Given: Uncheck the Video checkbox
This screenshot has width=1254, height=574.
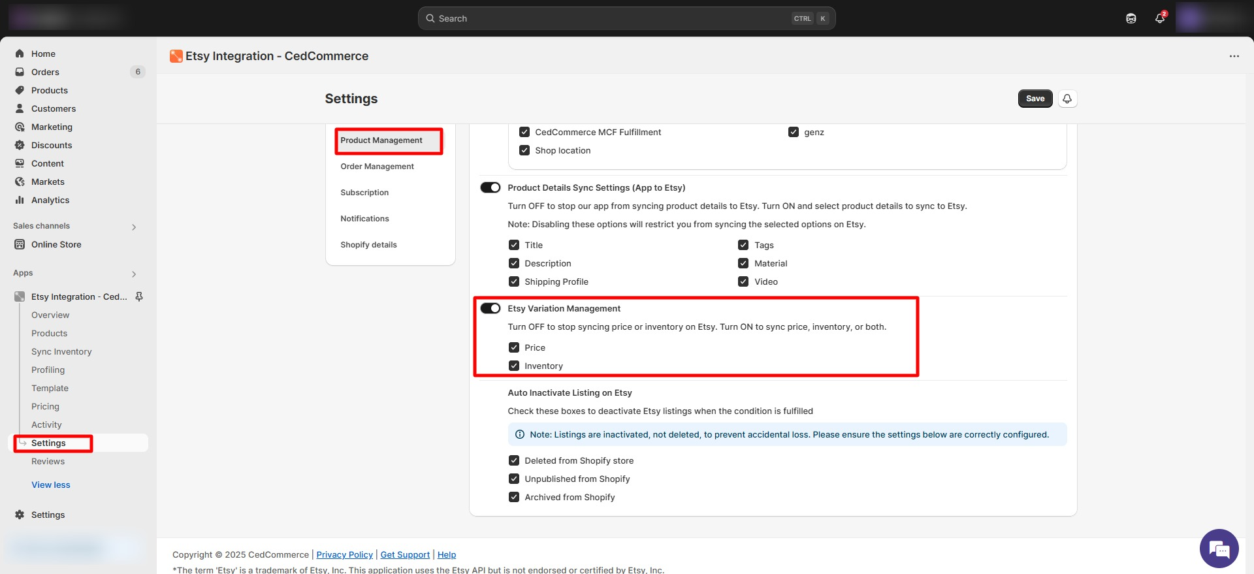Looking at the screenshot, I should point(743,281).
